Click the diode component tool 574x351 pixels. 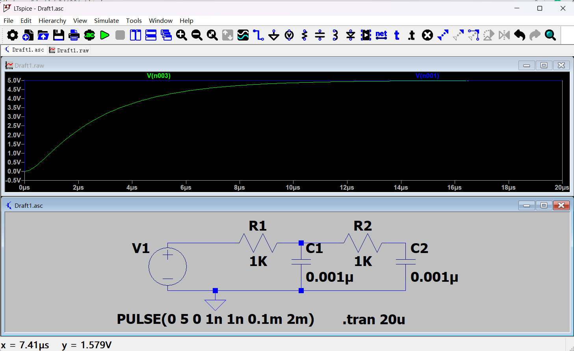[x=351, y=35]
